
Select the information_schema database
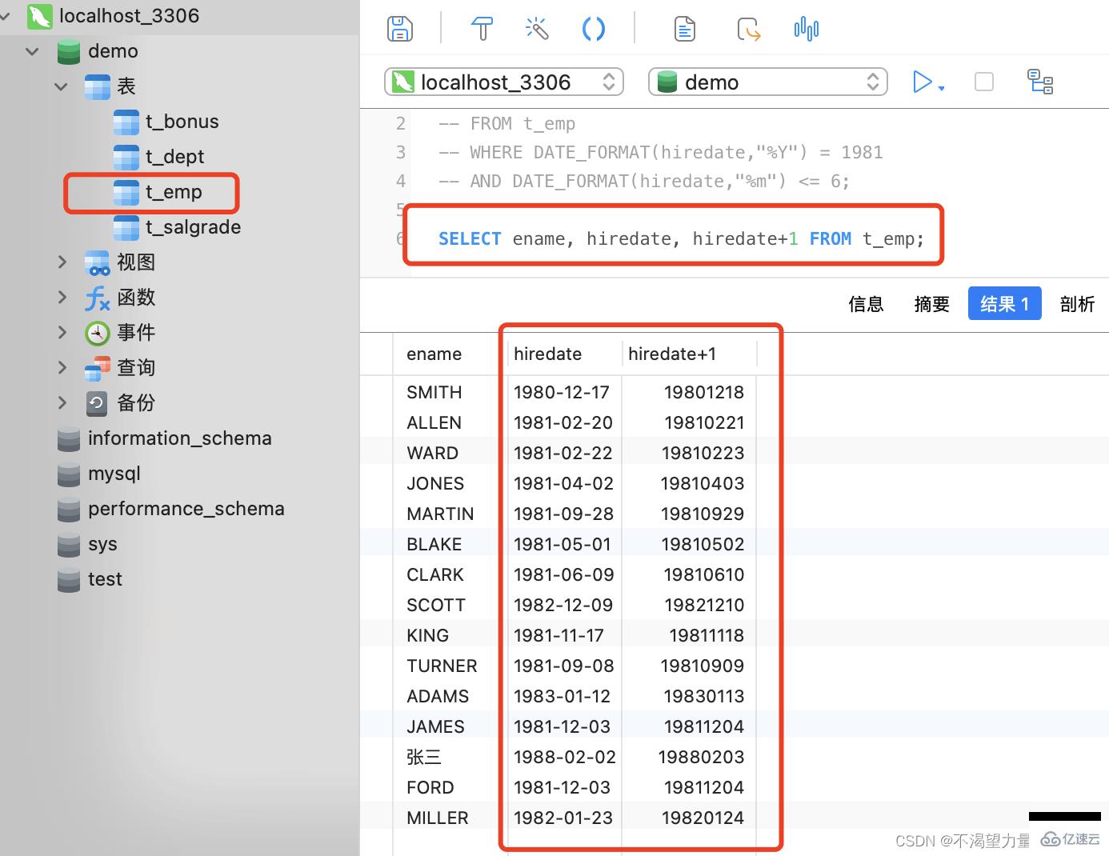point(179,438)
